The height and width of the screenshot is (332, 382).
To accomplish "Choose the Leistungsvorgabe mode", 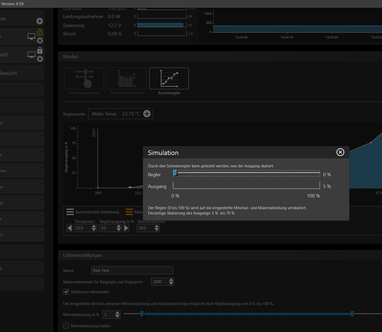I will (x=84, y=79).
